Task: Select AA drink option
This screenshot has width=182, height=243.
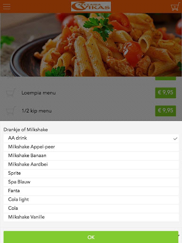Action: (91, 138)
